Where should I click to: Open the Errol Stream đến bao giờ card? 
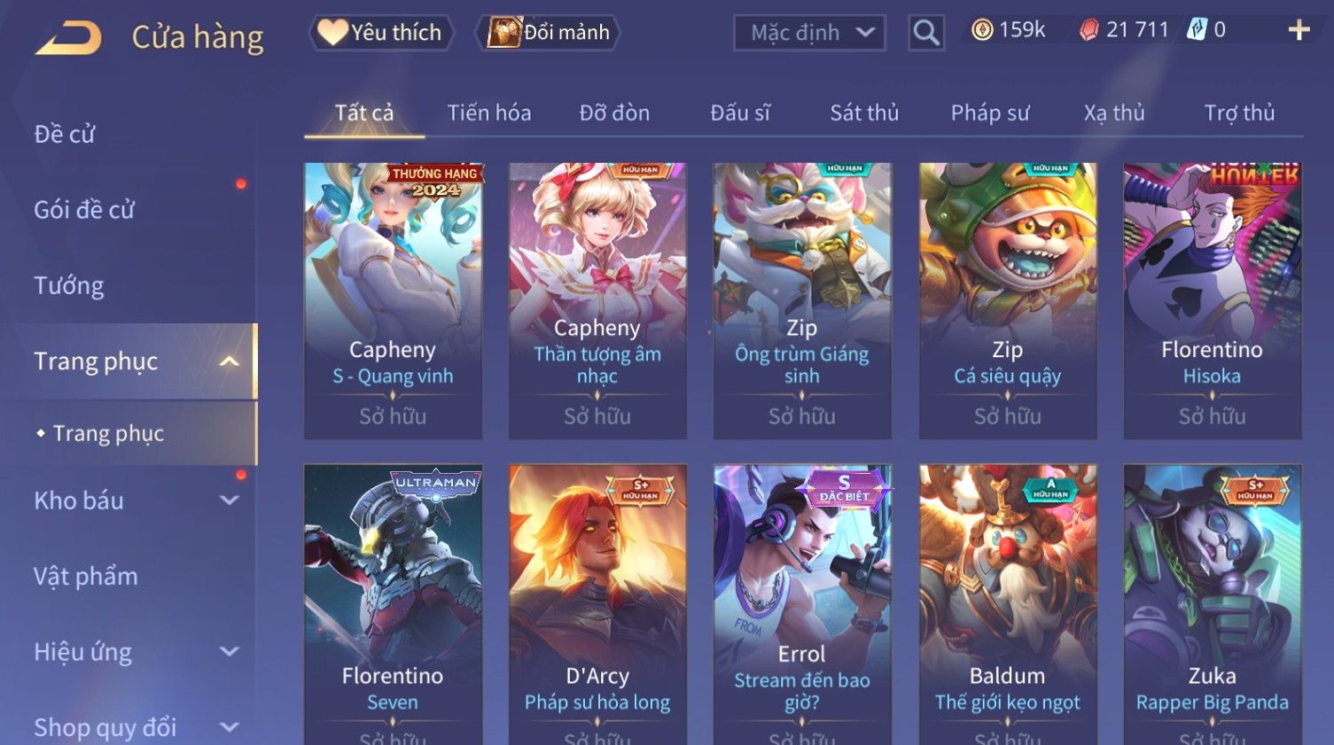tap(802, 604)
